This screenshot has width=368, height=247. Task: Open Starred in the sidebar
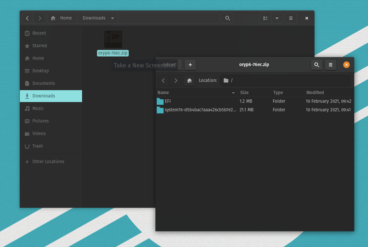(40, 46)
